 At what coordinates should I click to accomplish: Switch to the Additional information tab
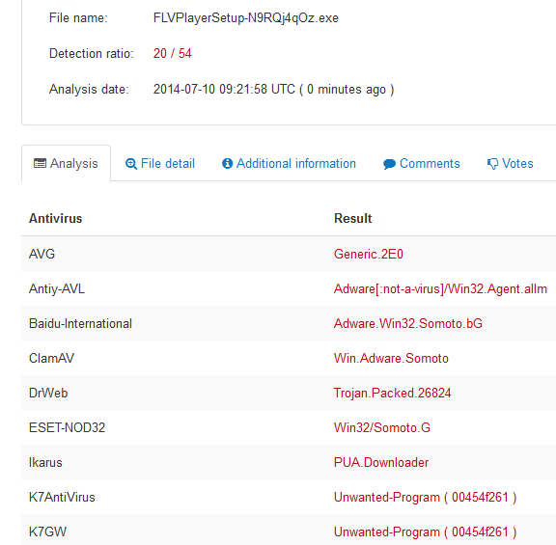pyautogui.click(x=289, y=163)
